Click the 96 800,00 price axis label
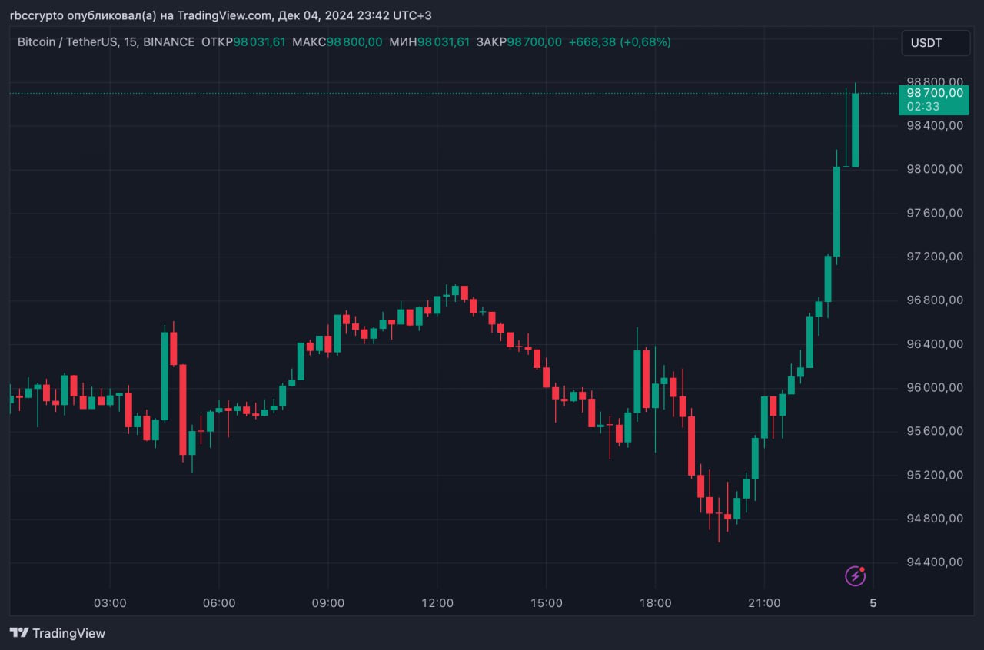The height and width of the screenshot is (650, 984). (934, 300)
